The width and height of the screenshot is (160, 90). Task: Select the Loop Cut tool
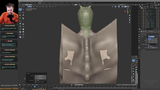(x=23, y=27)
